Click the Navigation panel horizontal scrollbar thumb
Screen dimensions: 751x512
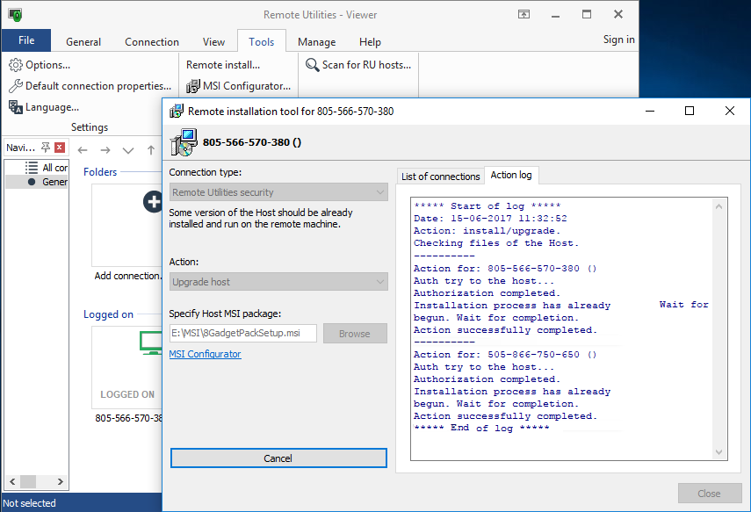tap(28, 481)
